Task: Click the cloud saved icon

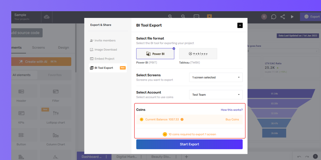Action: click(47, 17)
